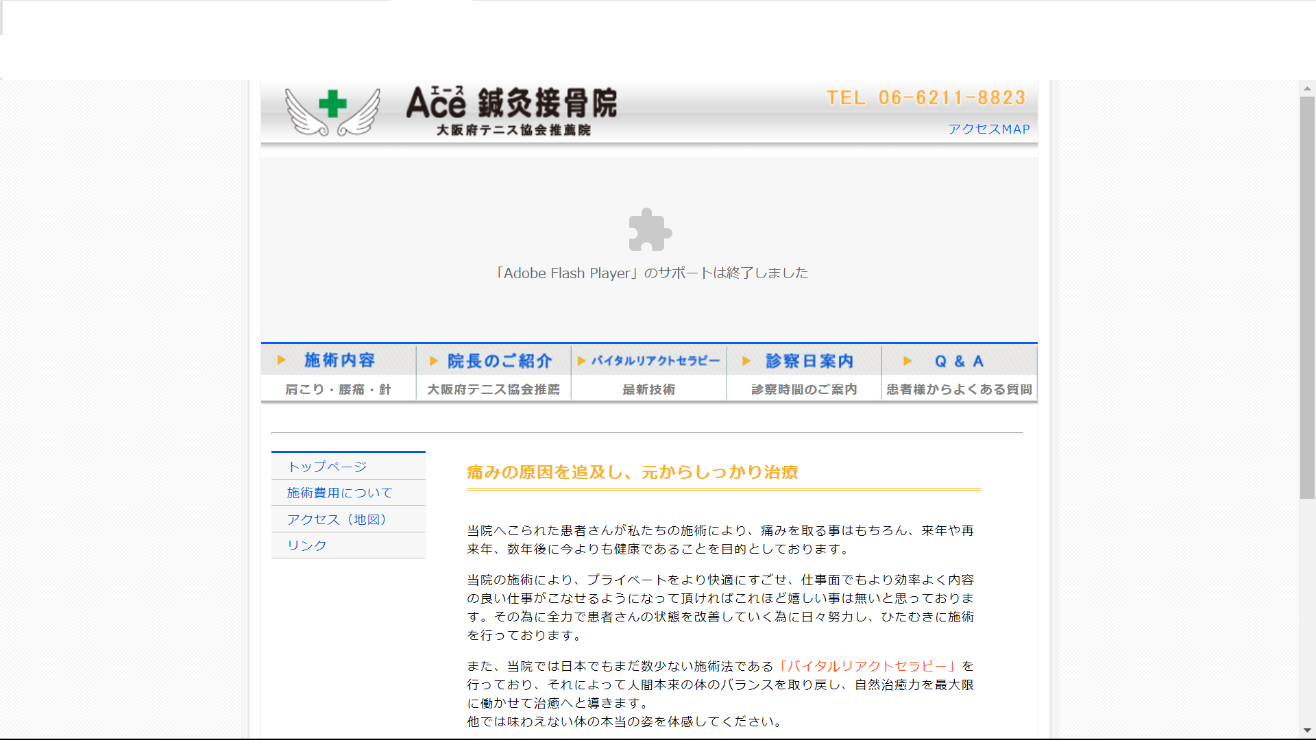Click the orange arrow beside 施術内容
Viewport: 1316px width, 740px height.
pyautogui.click(x=281, y=360)
